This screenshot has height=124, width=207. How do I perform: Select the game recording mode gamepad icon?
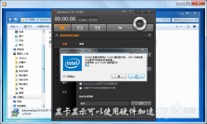click(62, 28)
